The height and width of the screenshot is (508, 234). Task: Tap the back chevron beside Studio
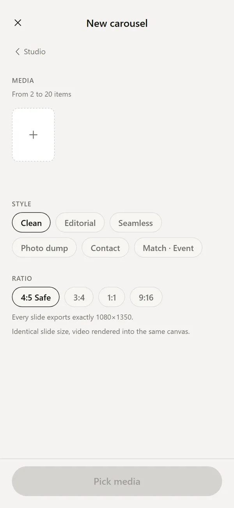[x=17, y=52]
